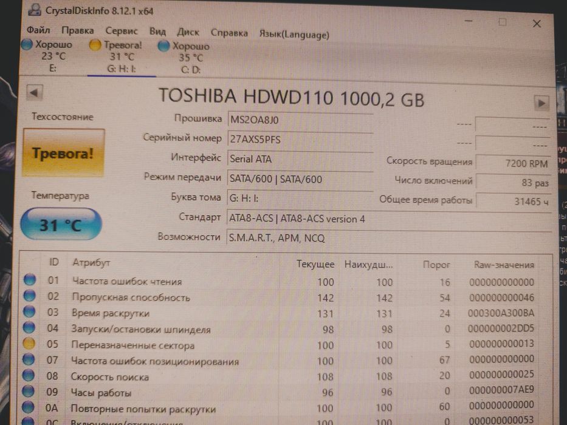Click the Тревога! health status button
Image resolution: width=567 pixels, height=425 pixels.
(64, 153)
